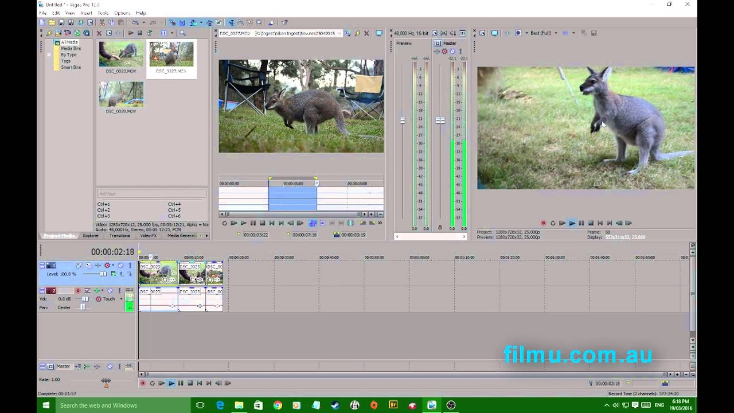Screen dimensions: 734x413
Task: Adjust video track Level slider
Action: 103,274
